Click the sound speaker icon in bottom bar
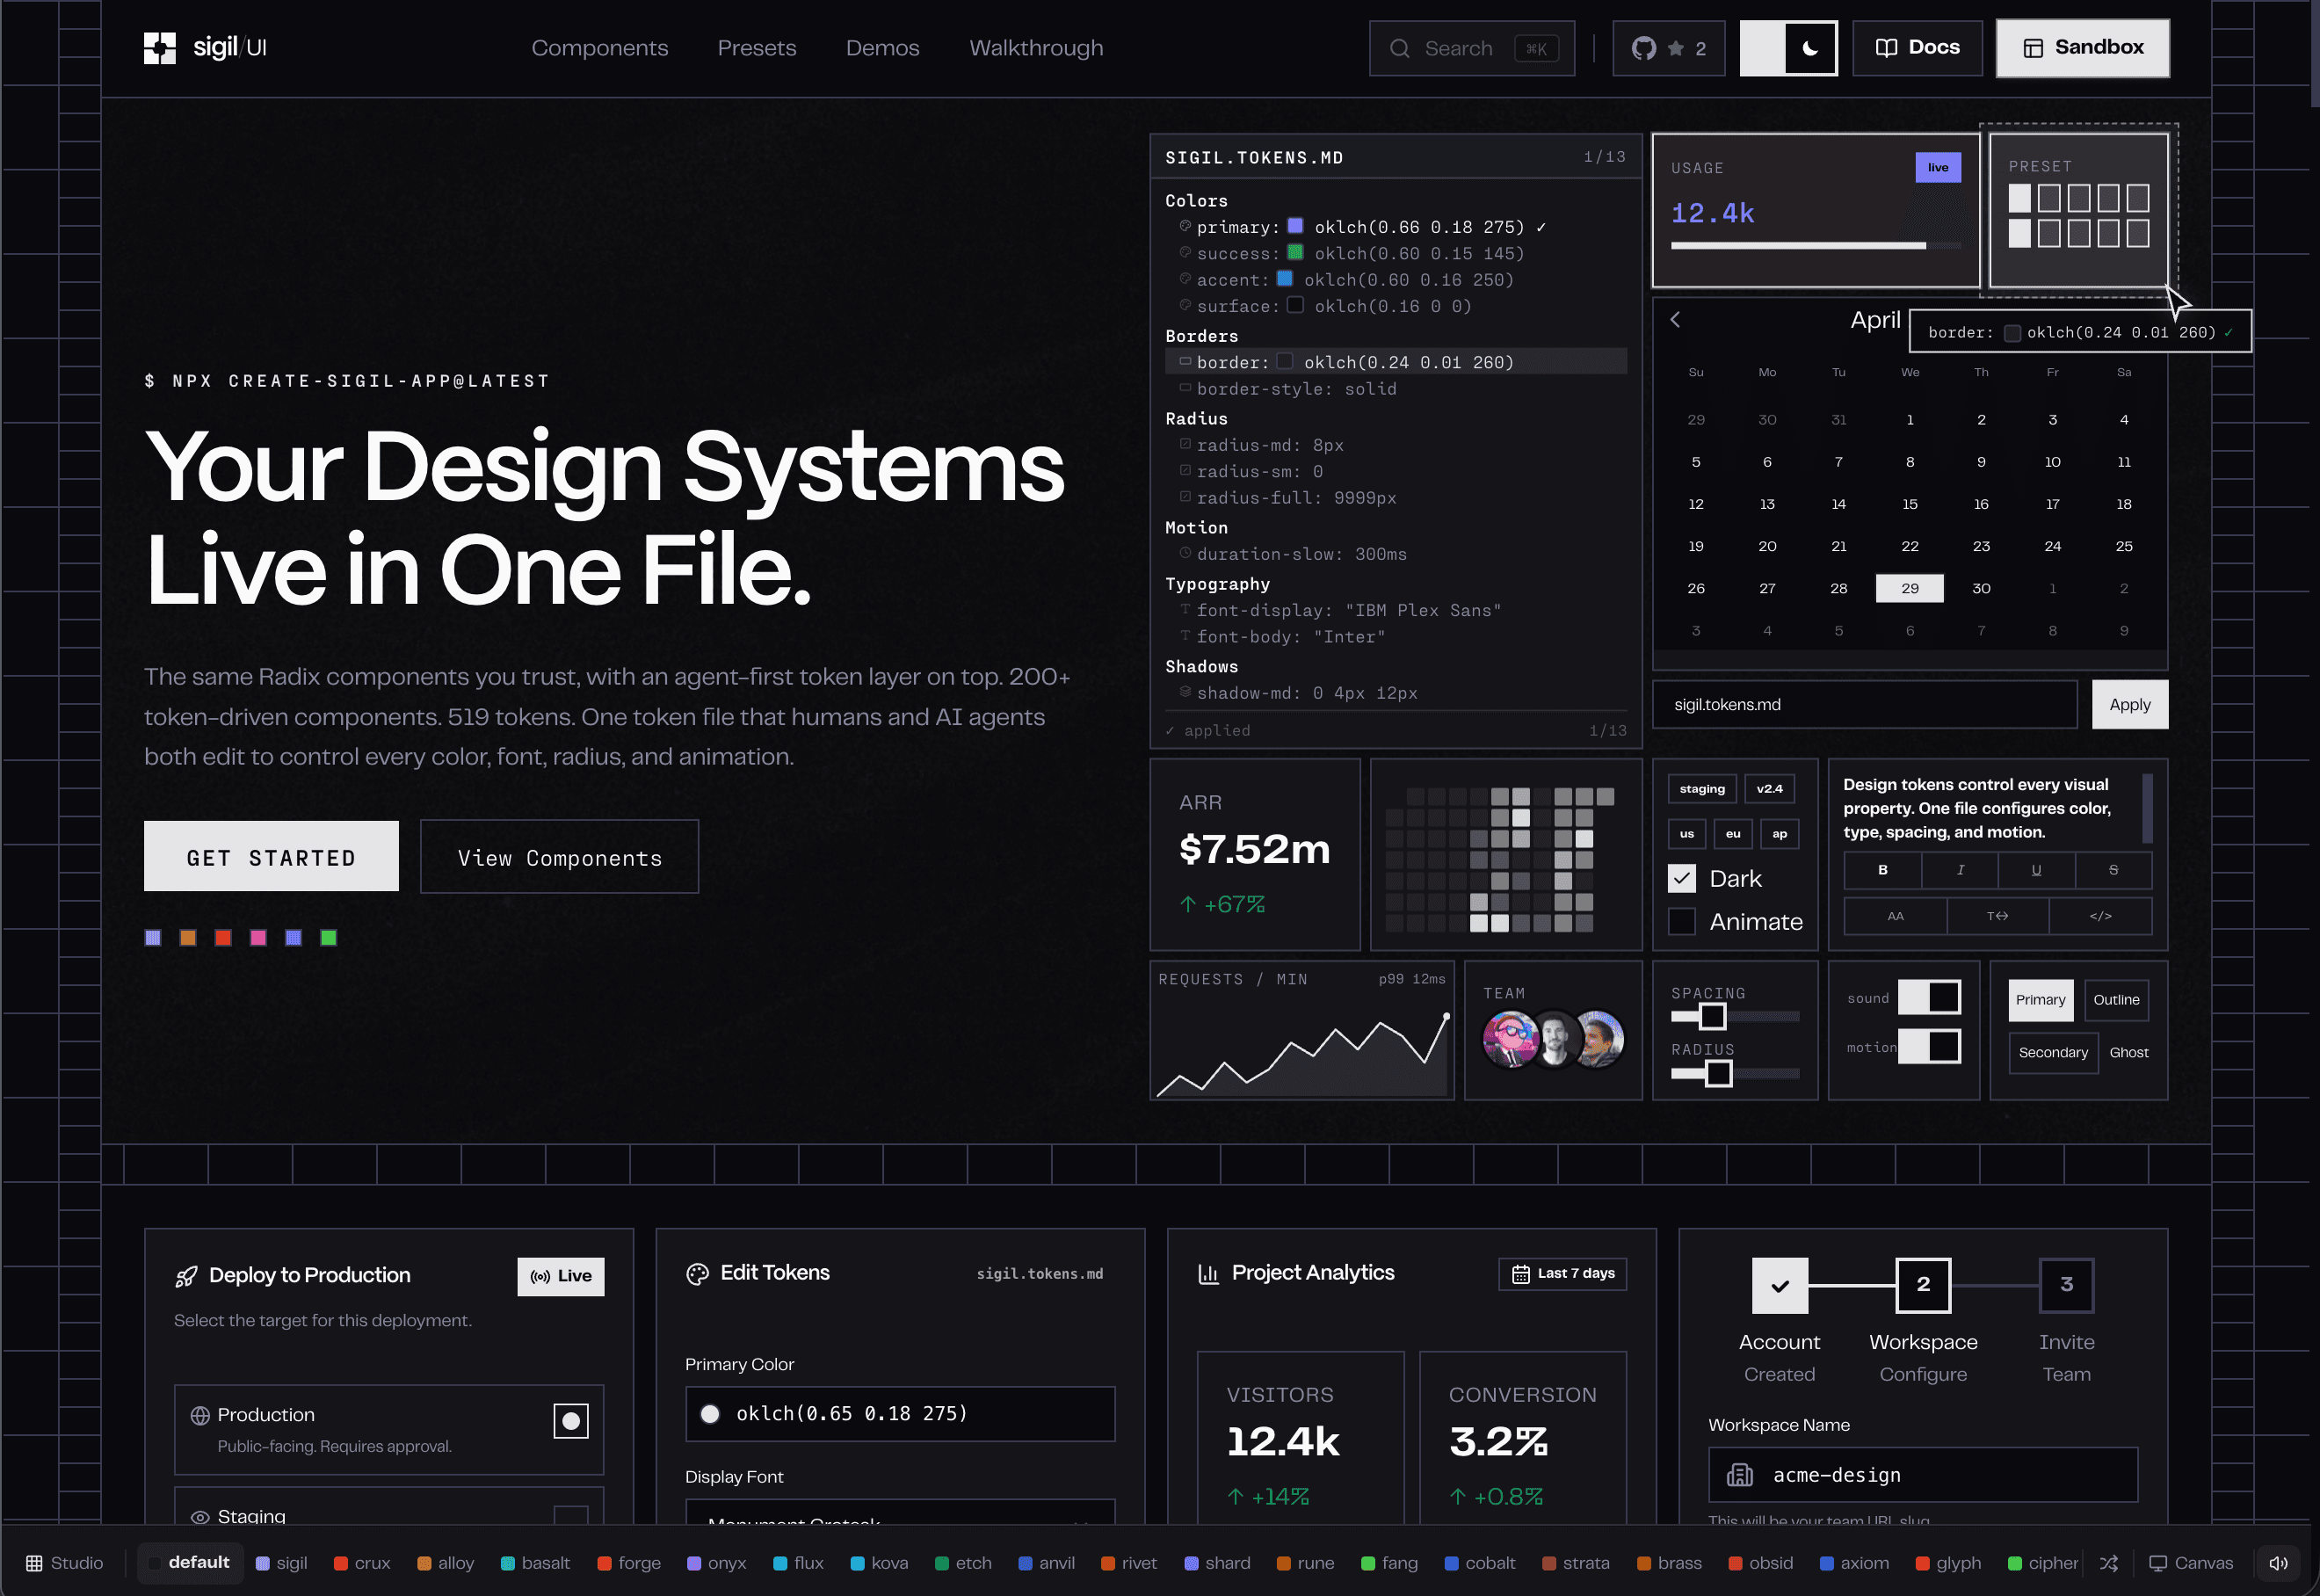 click(x=2278, y=1563)
